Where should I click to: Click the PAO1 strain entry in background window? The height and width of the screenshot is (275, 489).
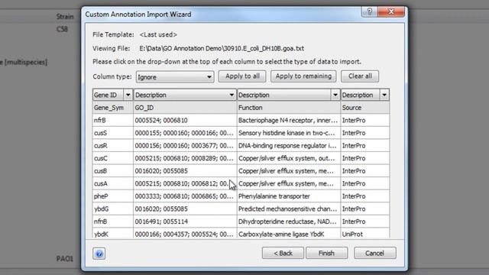click(x=64, y=258)
